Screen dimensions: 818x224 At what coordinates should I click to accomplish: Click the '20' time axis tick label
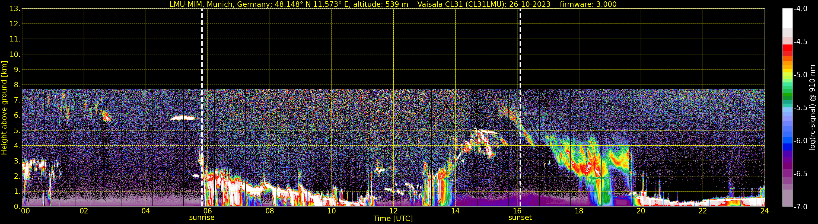coord(641,211)
